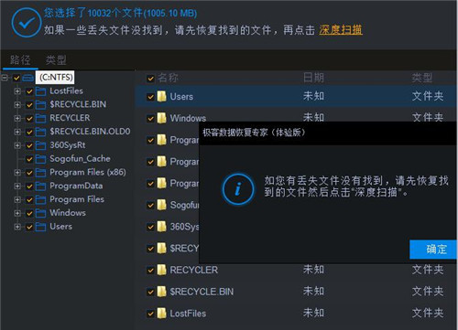Sort by the 日期 column header
This screenshot has width=458, height=330.
tap(313, 78)
